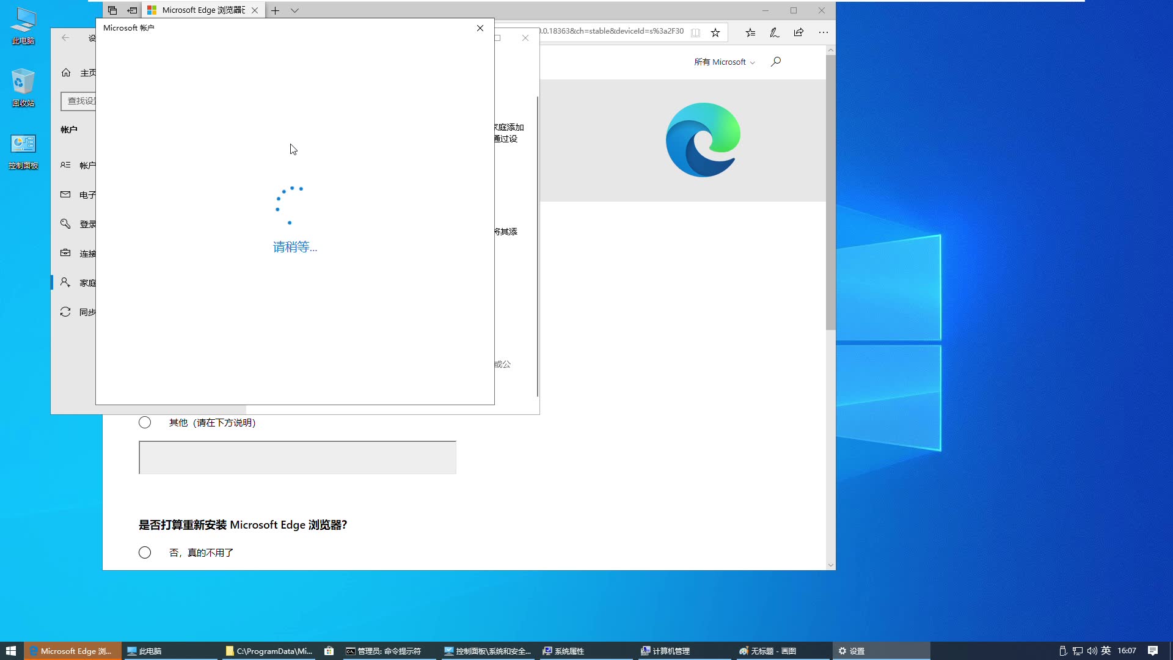Close the Microsoft 帐户 dialog
The width and height of the screenshot is (1173, 660).
(480, 28)
